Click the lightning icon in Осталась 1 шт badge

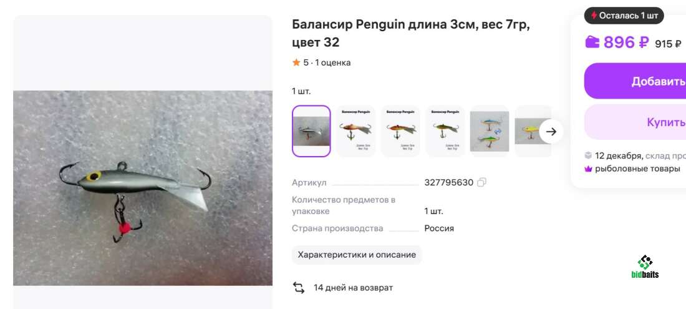click(x=594, y=16)
